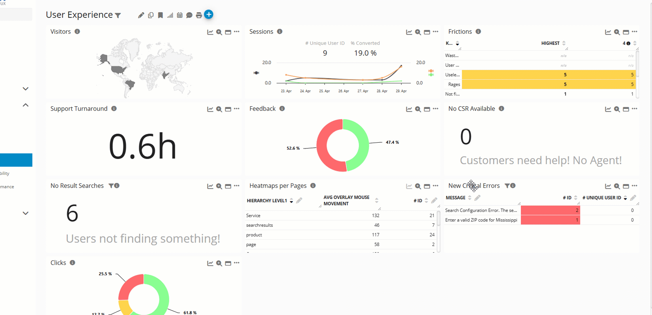The height and width of the screenshot is (315, 652).
Task: Open more options for Support Turnaround
Action: click(237, 109)
